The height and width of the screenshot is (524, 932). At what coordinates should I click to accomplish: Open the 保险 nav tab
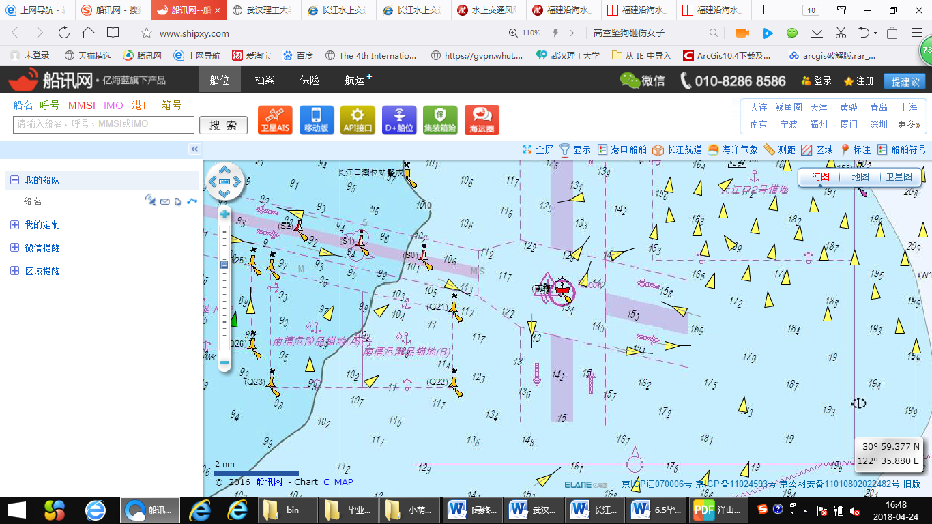[x=310, y=80]
